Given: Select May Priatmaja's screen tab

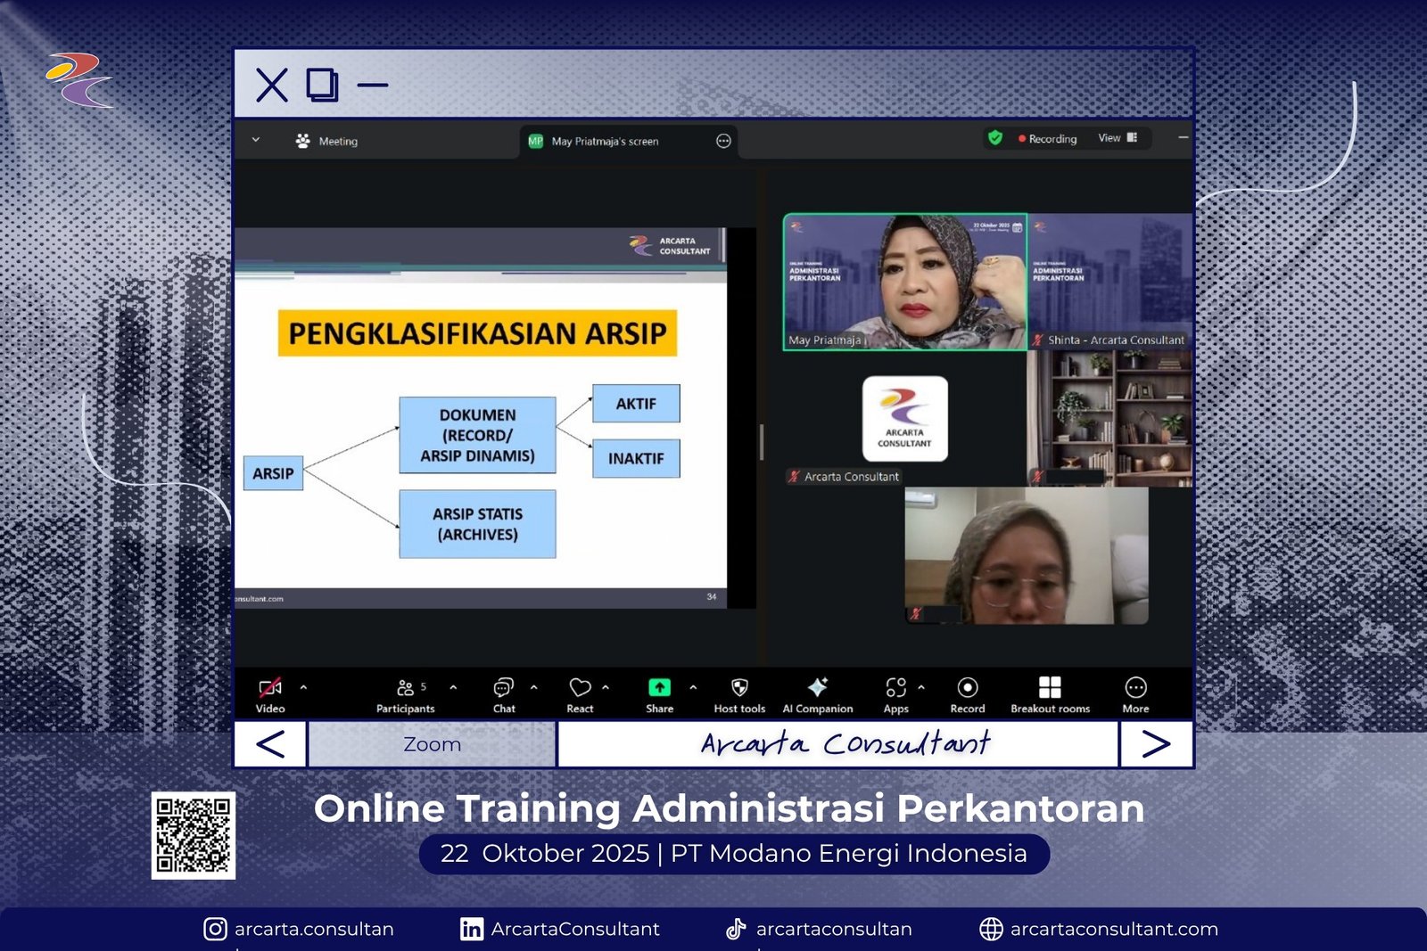Looking at the screenshot, I should point(605,141).
